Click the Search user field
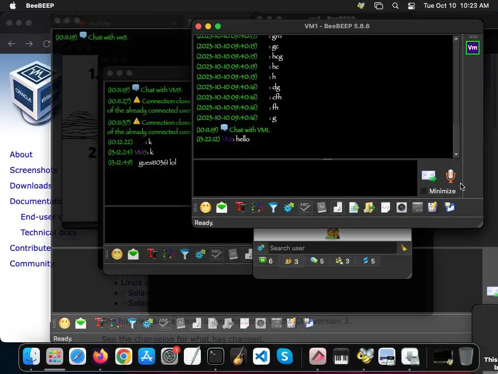Image resolution: width=498 pixels, height=374 pixels. point(332,248)
